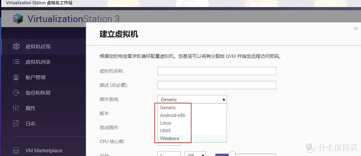Choose UNIX from the OS list
Viewport: 361px width, 156px height.
[192, 131]
